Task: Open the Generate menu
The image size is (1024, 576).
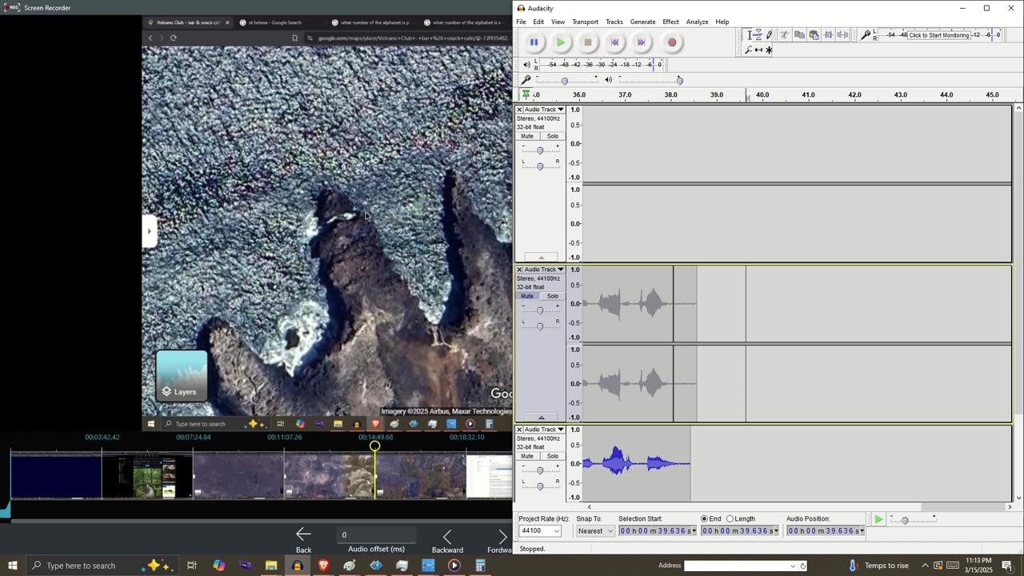Action: click(642, 22)
